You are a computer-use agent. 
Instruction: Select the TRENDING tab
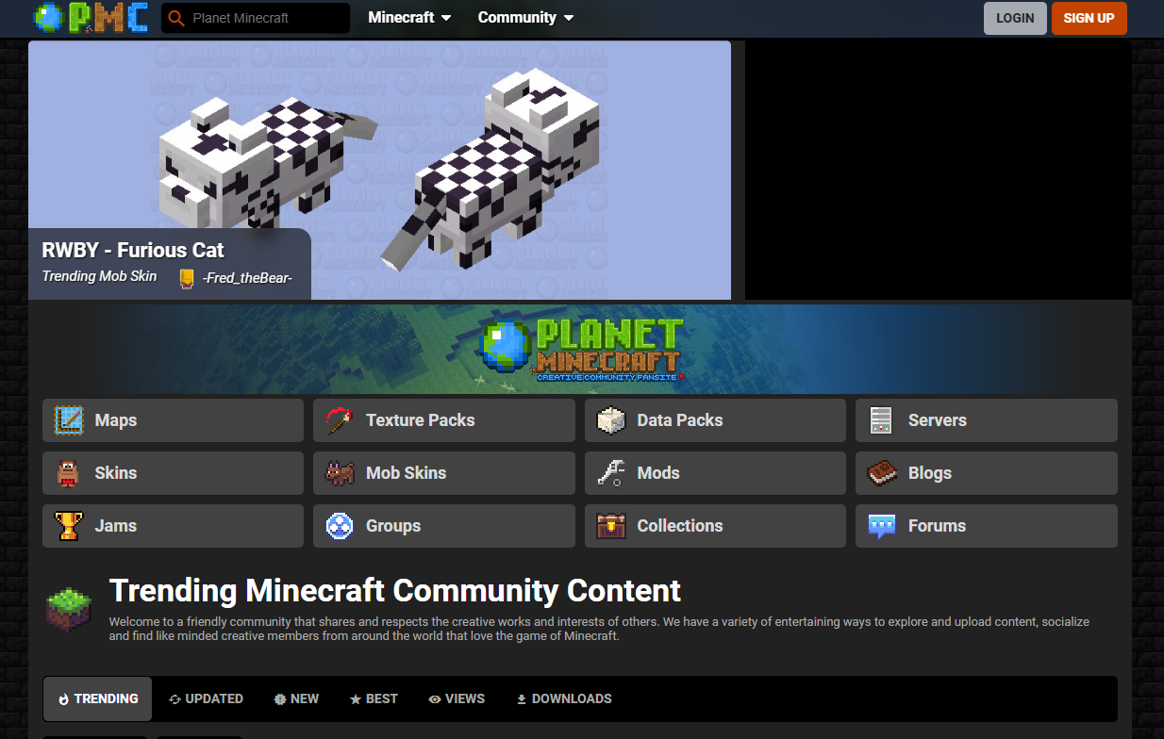coord(97,698)
